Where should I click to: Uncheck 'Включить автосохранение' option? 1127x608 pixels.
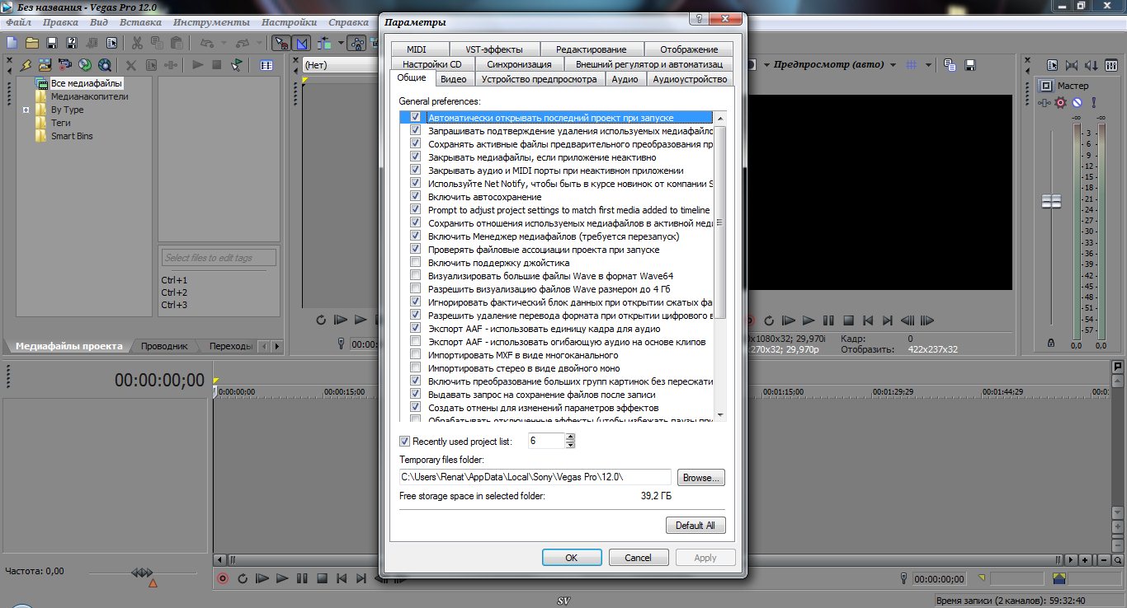tap(416, 197)
